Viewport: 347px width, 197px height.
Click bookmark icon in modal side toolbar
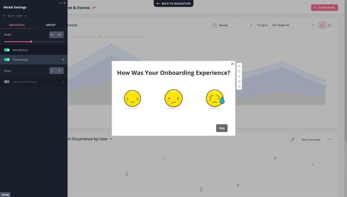pyautogui.click(x=239, y=86)
